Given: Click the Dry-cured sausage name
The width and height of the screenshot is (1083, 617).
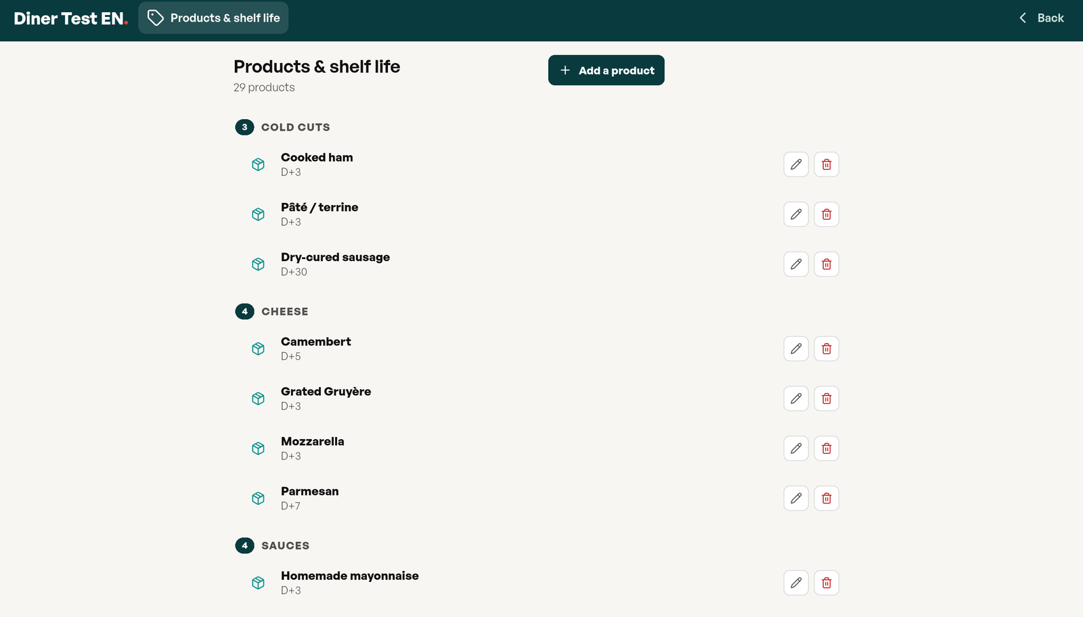Looking at the screenshot, I should click(335, 257).
